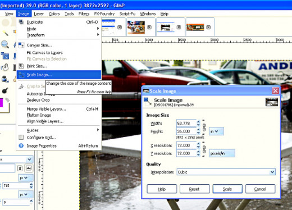Click the Scale button
The image size is (292, 210).
point(227,189)
